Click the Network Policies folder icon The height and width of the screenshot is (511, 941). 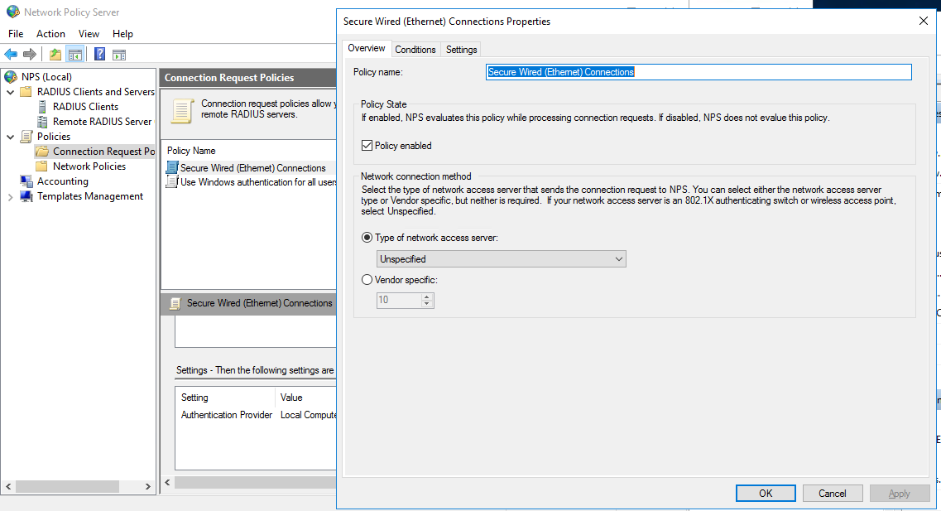tap(42, 166)
